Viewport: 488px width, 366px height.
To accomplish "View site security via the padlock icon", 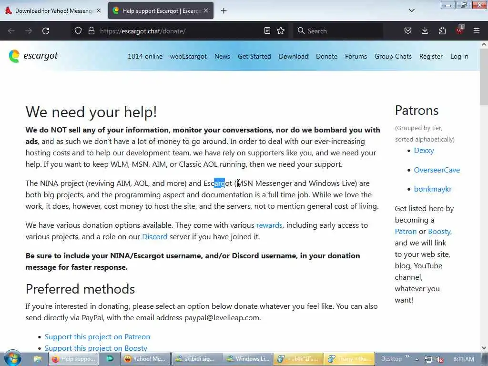I will click(91, 30).
